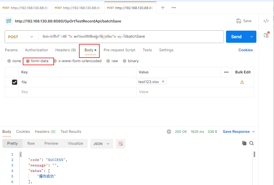Click the Send button
The height and width of the screenshot is (185, 274).
pyautogui.click(x=236, y=36)
